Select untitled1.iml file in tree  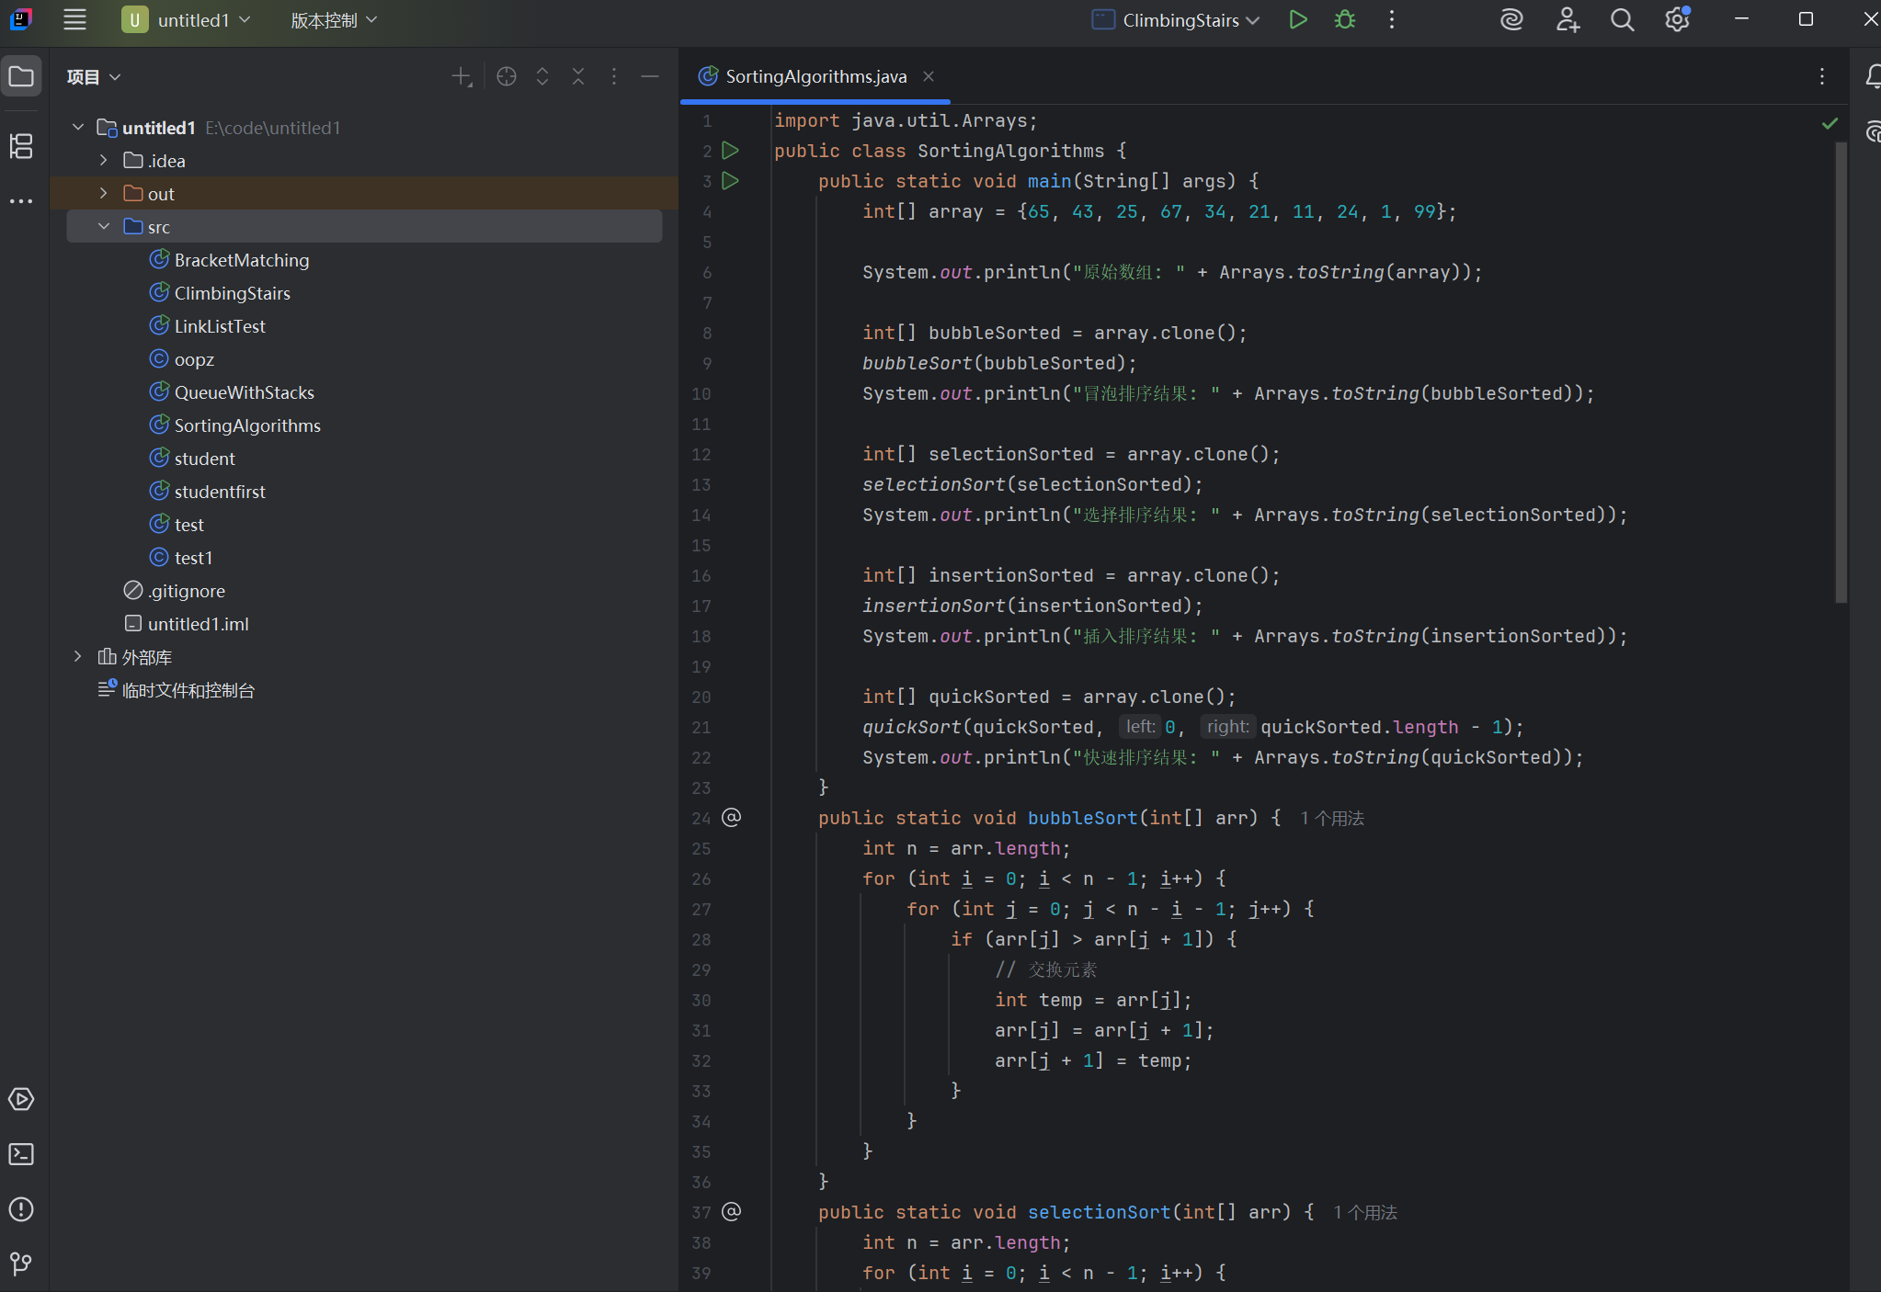[199, 624]
